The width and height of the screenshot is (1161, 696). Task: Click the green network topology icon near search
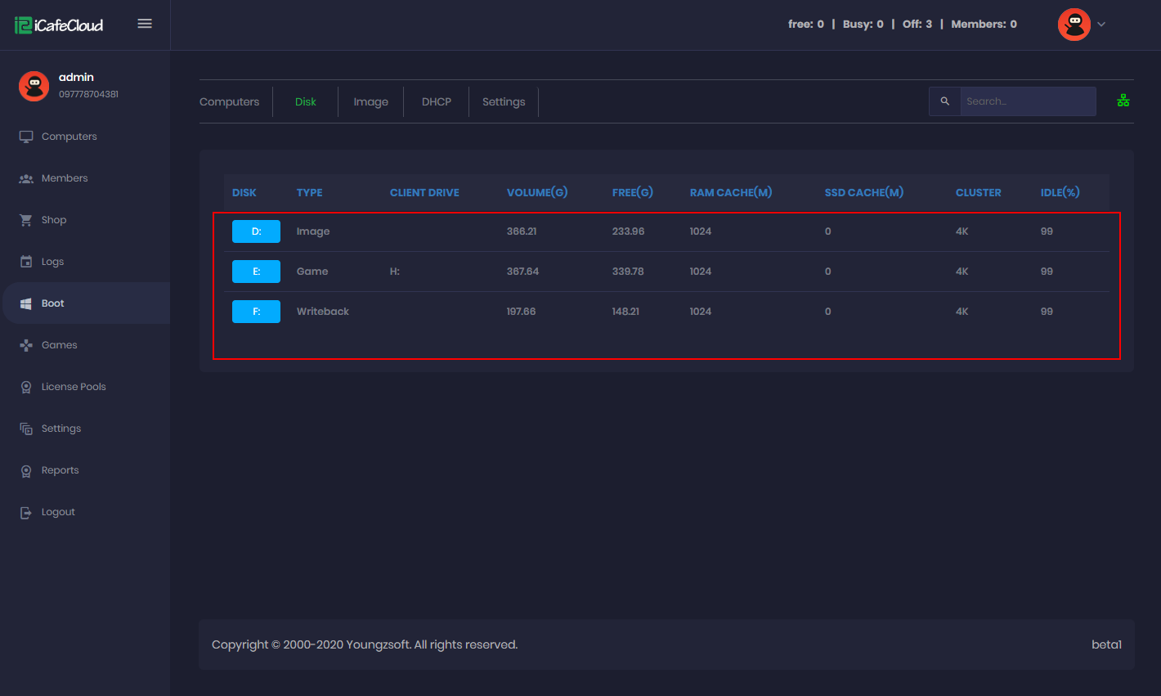[x=1123, y=100]
